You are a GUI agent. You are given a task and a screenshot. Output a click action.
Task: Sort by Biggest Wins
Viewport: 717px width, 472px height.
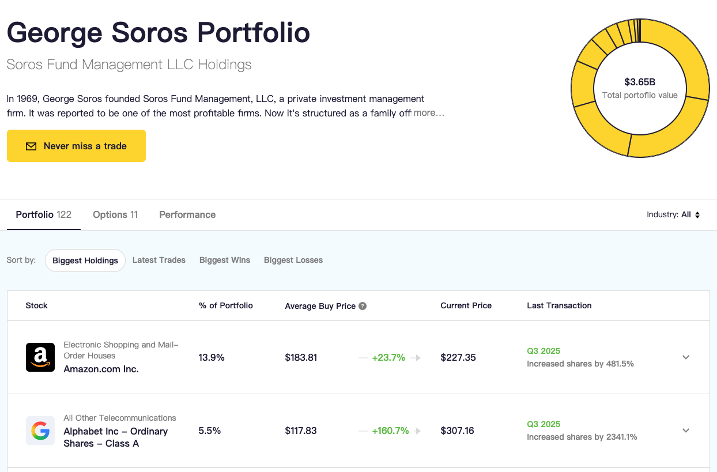click(x=225, y=260)
